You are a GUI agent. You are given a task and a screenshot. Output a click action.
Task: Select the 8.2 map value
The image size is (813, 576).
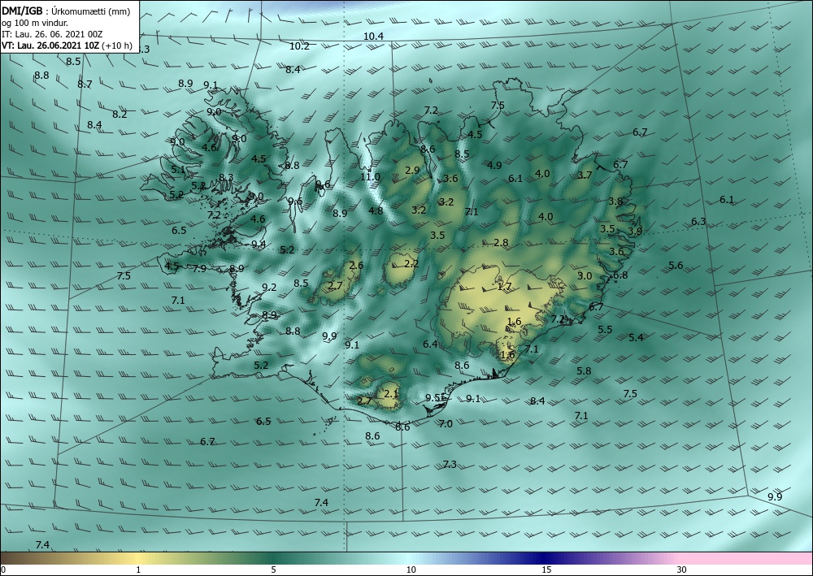pyautogui.click(x=120, y=115)
